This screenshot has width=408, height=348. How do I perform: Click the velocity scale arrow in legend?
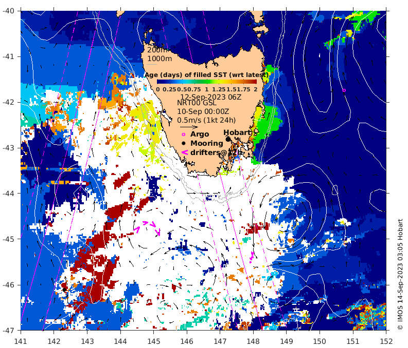tap(189, 127)
